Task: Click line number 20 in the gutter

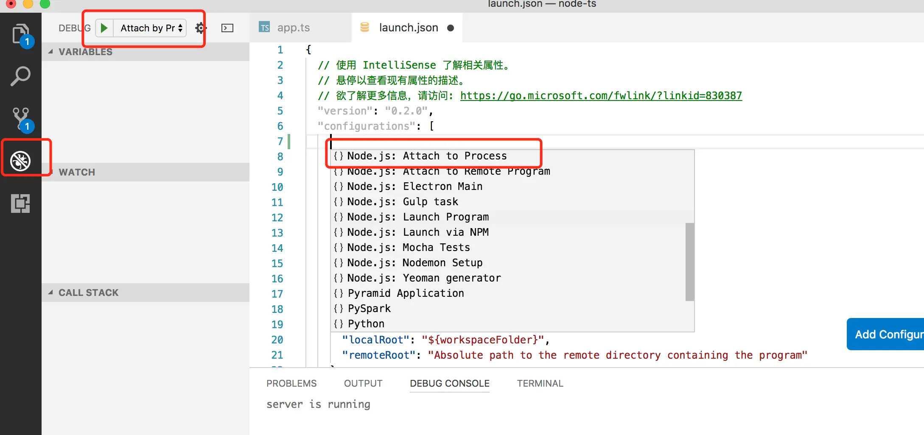Action: pyautogui.click(x=277, y=340)
